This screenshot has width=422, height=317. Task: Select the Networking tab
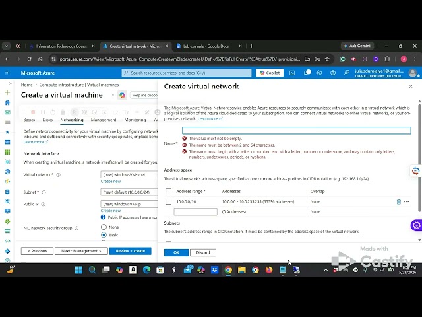72,120
